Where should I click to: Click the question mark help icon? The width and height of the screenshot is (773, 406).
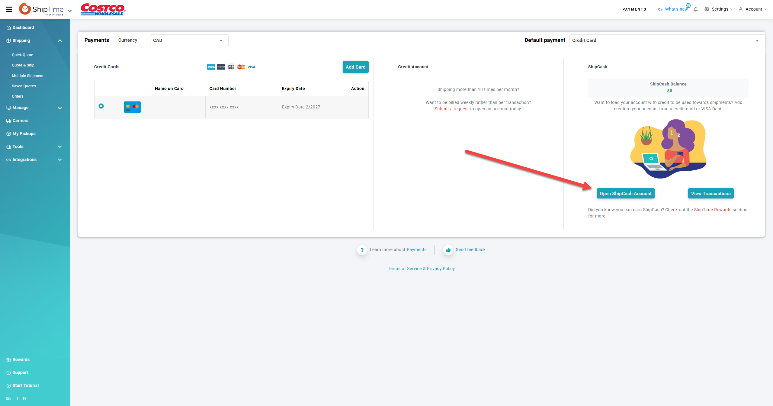pyautogui.click(x=362, y=250)
